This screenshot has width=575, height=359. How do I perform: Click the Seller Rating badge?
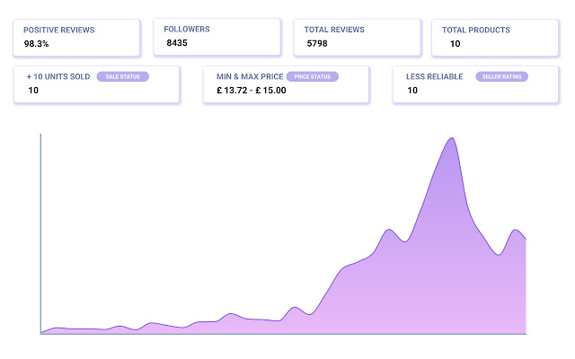(501, 76)
